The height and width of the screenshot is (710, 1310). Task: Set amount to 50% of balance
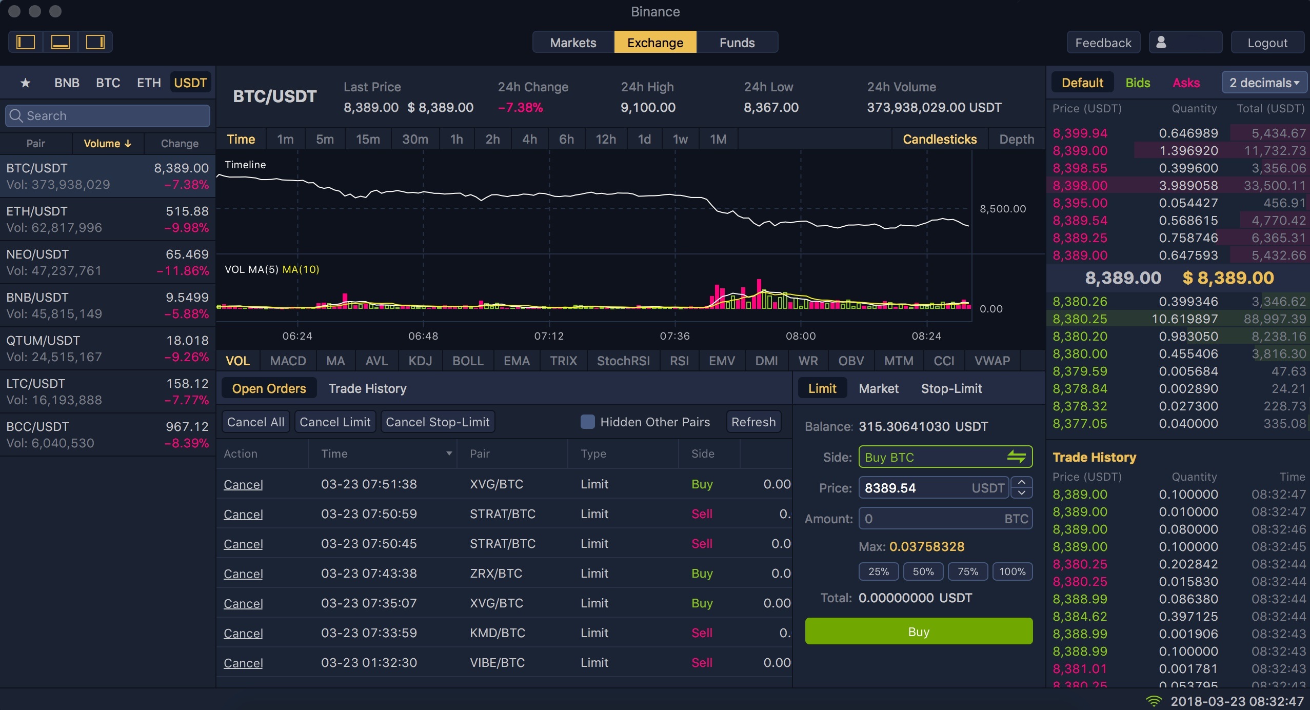923,571
